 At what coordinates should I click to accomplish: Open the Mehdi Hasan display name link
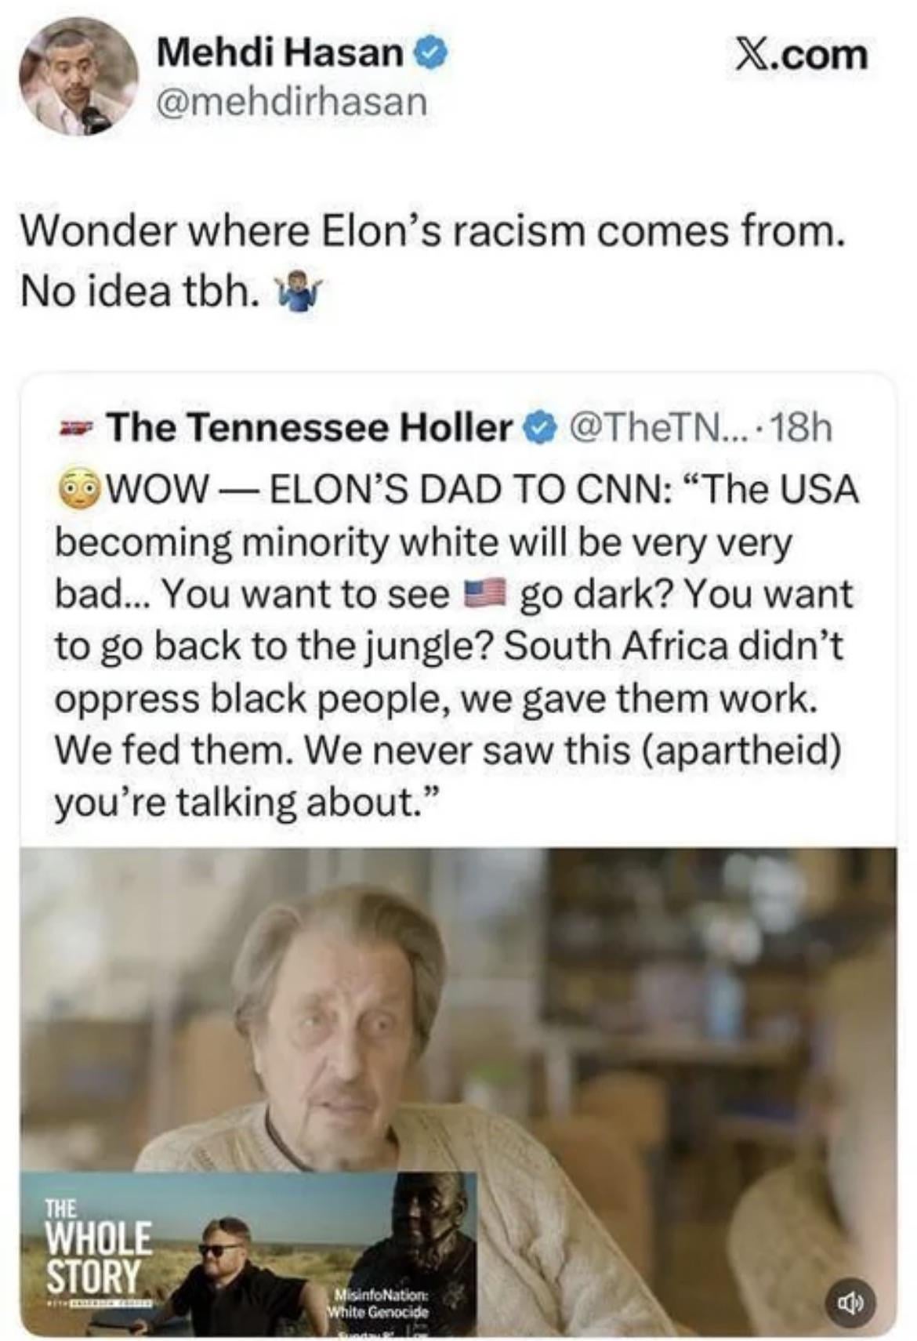pos(280,54)
